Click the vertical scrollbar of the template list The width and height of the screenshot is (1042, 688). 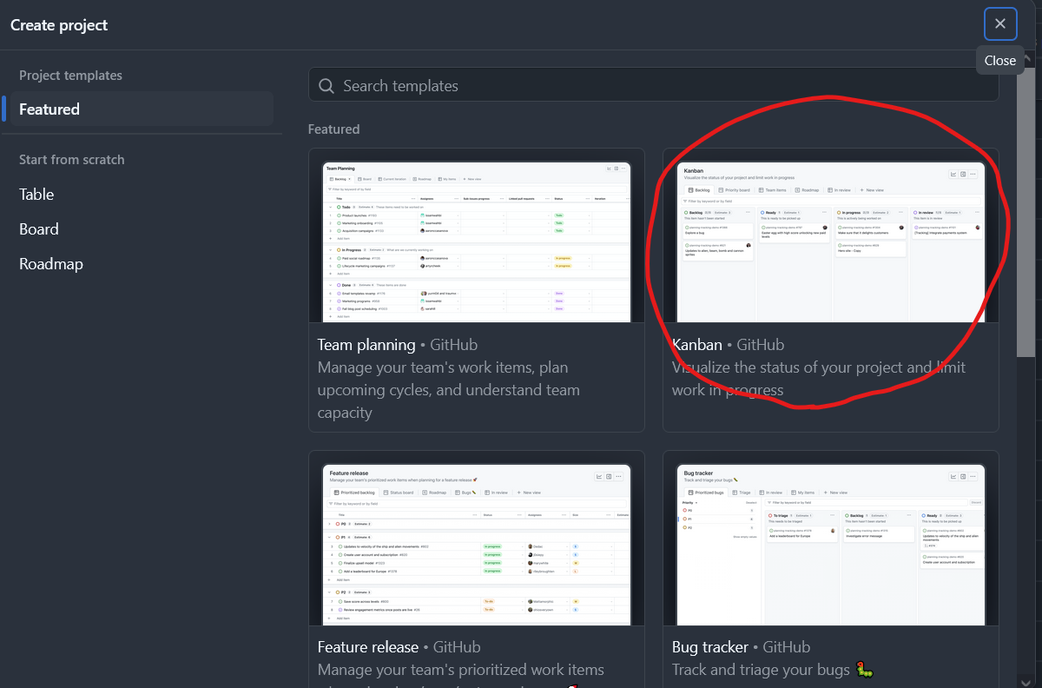click(x=1026, y=217)
